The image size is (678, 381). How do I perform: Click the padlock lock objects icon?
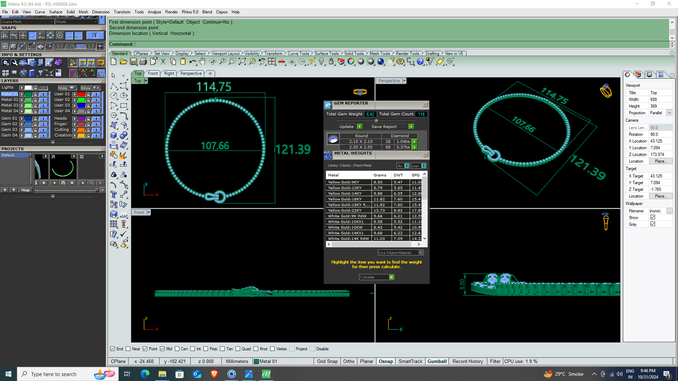(x=331, y=62)
